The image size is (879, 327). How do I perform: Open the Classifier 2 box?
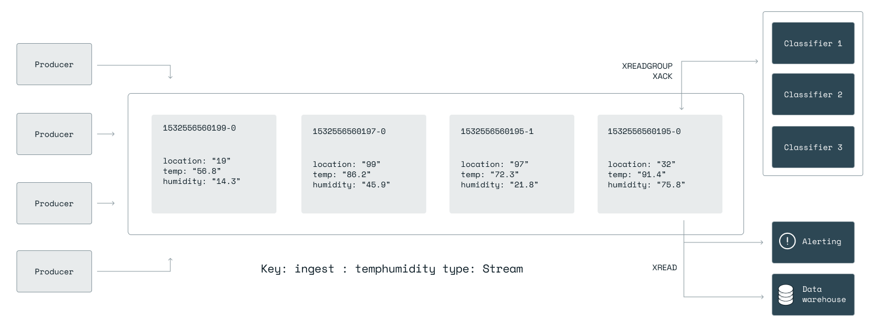click(813, 95)
